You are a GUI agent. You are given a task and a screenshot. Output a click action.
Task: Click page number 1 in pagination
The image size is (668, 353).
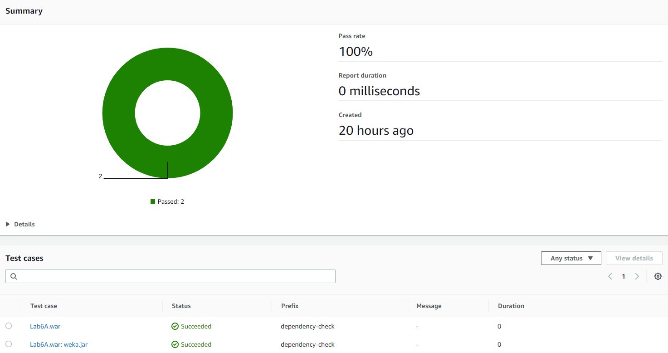click(x=624, y=276)
